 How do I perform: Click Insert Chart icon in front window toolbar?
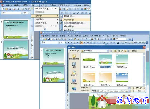[92, 39]
